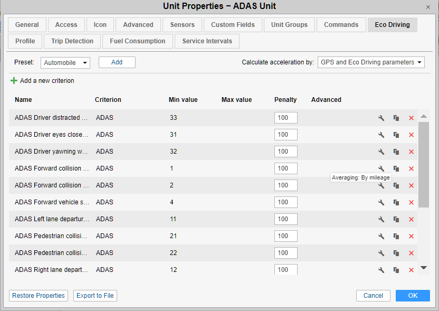Remove the ADAS Right lane departure criterion
Viewport: 439px width, 311px height.
[411, 270]
